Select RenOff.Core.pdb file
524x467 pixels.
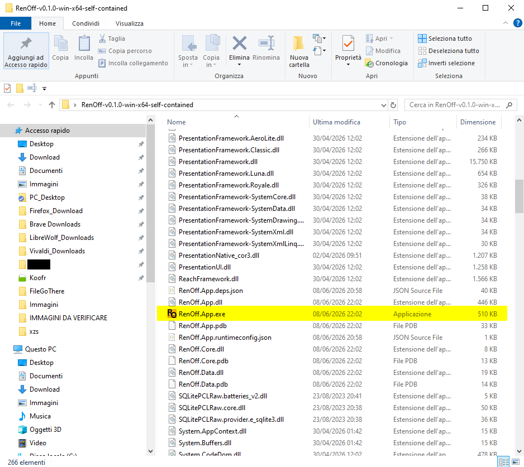pos(203,361)
